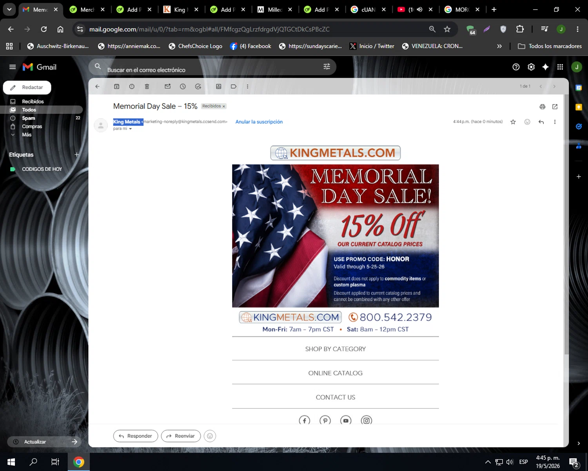The image size is (588, 471).
Task: Click Anular la suscripción link
Action: (259, 122)
